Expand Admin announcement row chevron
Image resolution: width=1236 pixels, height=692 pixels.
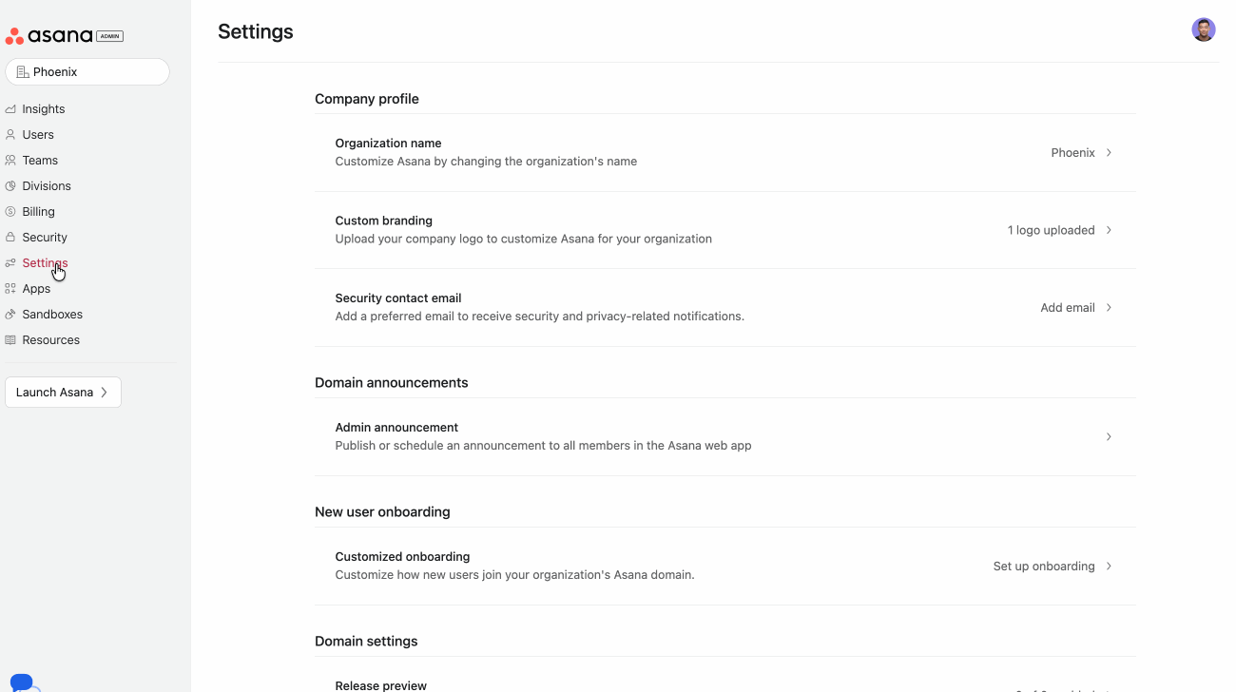(1109, 437)
